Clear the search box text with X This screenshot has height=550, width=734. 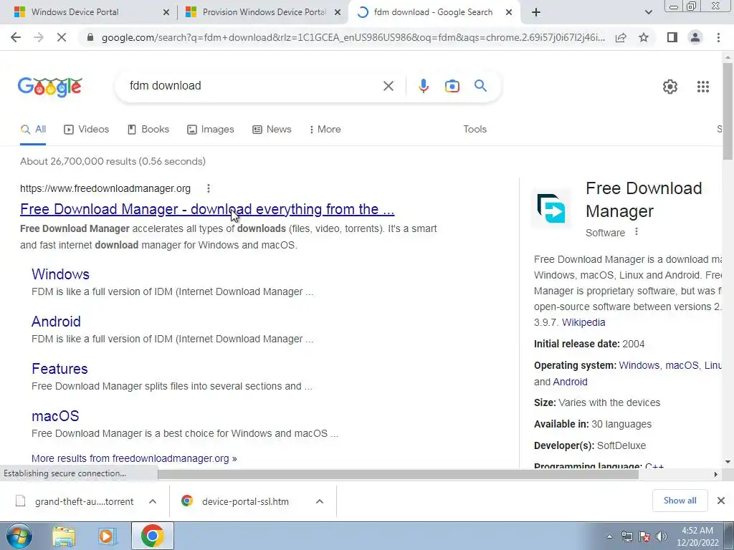point(388,86)
